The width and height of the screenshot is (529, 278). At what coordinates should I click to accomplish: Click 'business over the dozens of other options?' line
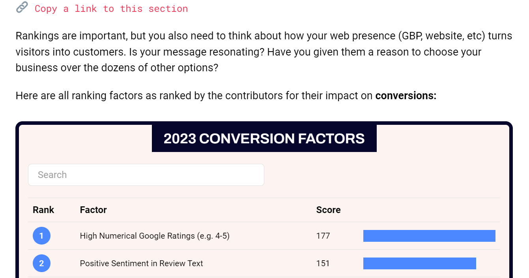117,68
